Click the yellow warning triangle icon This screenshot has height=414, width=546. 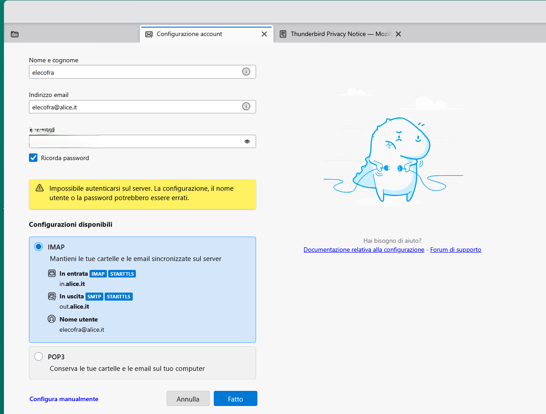tap(40, 188)
